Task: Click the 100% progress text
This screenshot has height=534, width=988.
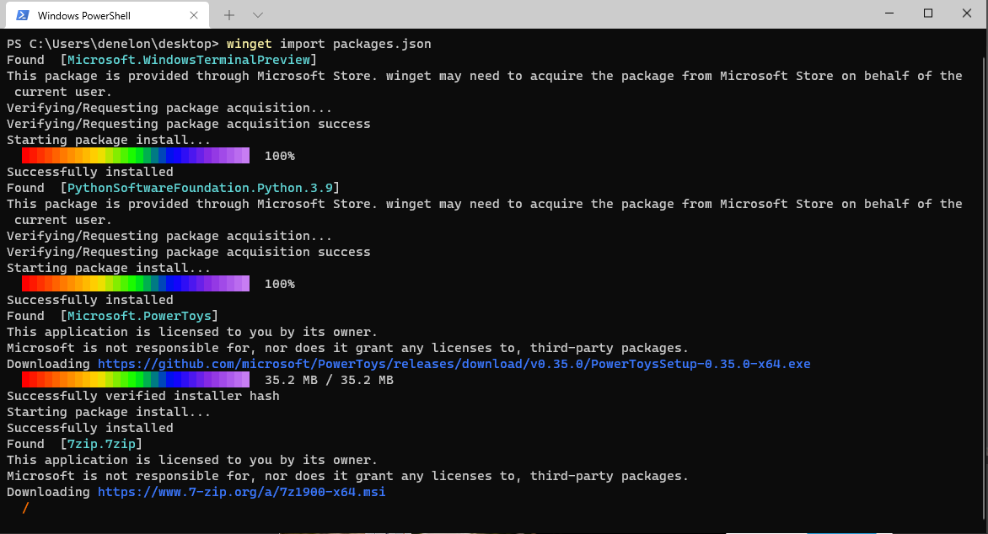Action: [281, 155]
